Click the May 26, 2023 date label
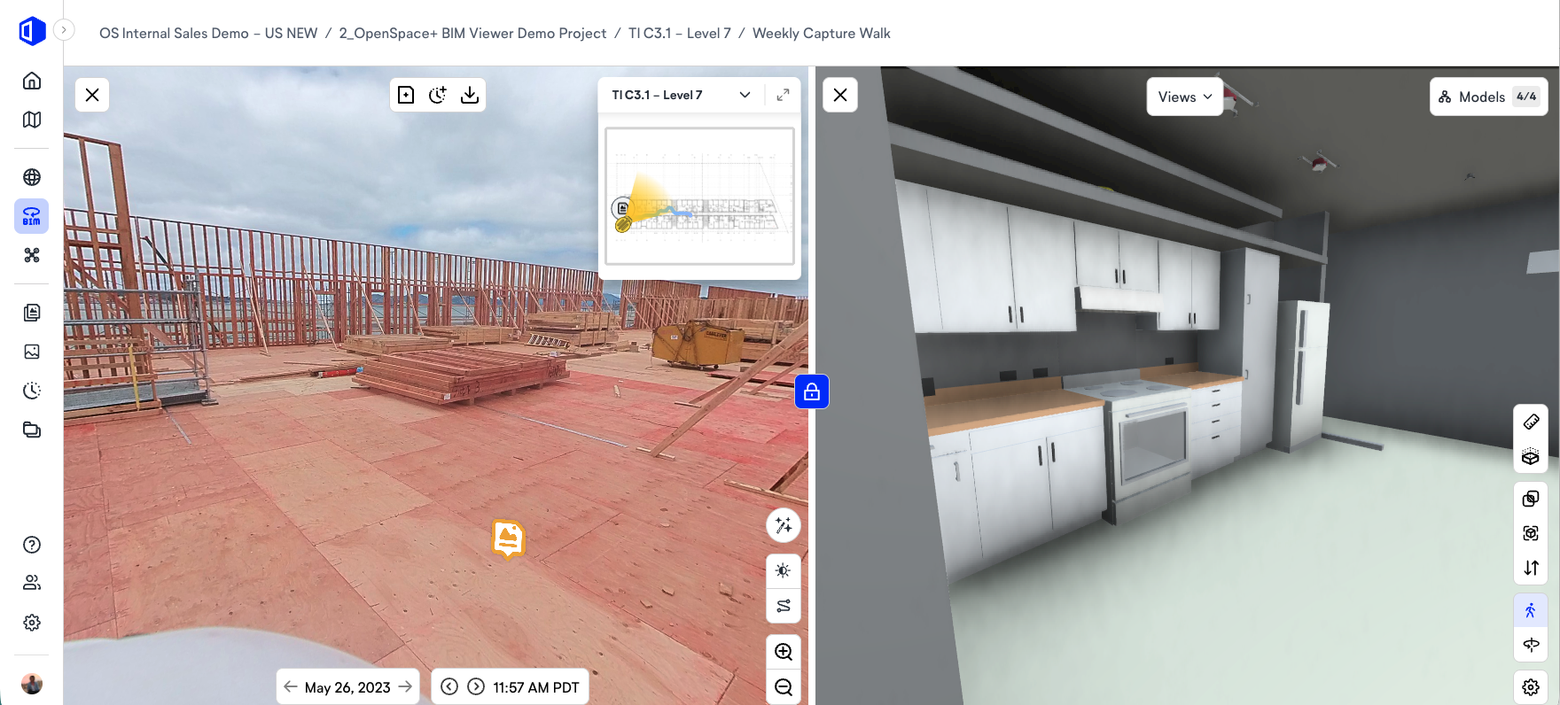Viewport: 1560px width, 705px height. (347, 687)
